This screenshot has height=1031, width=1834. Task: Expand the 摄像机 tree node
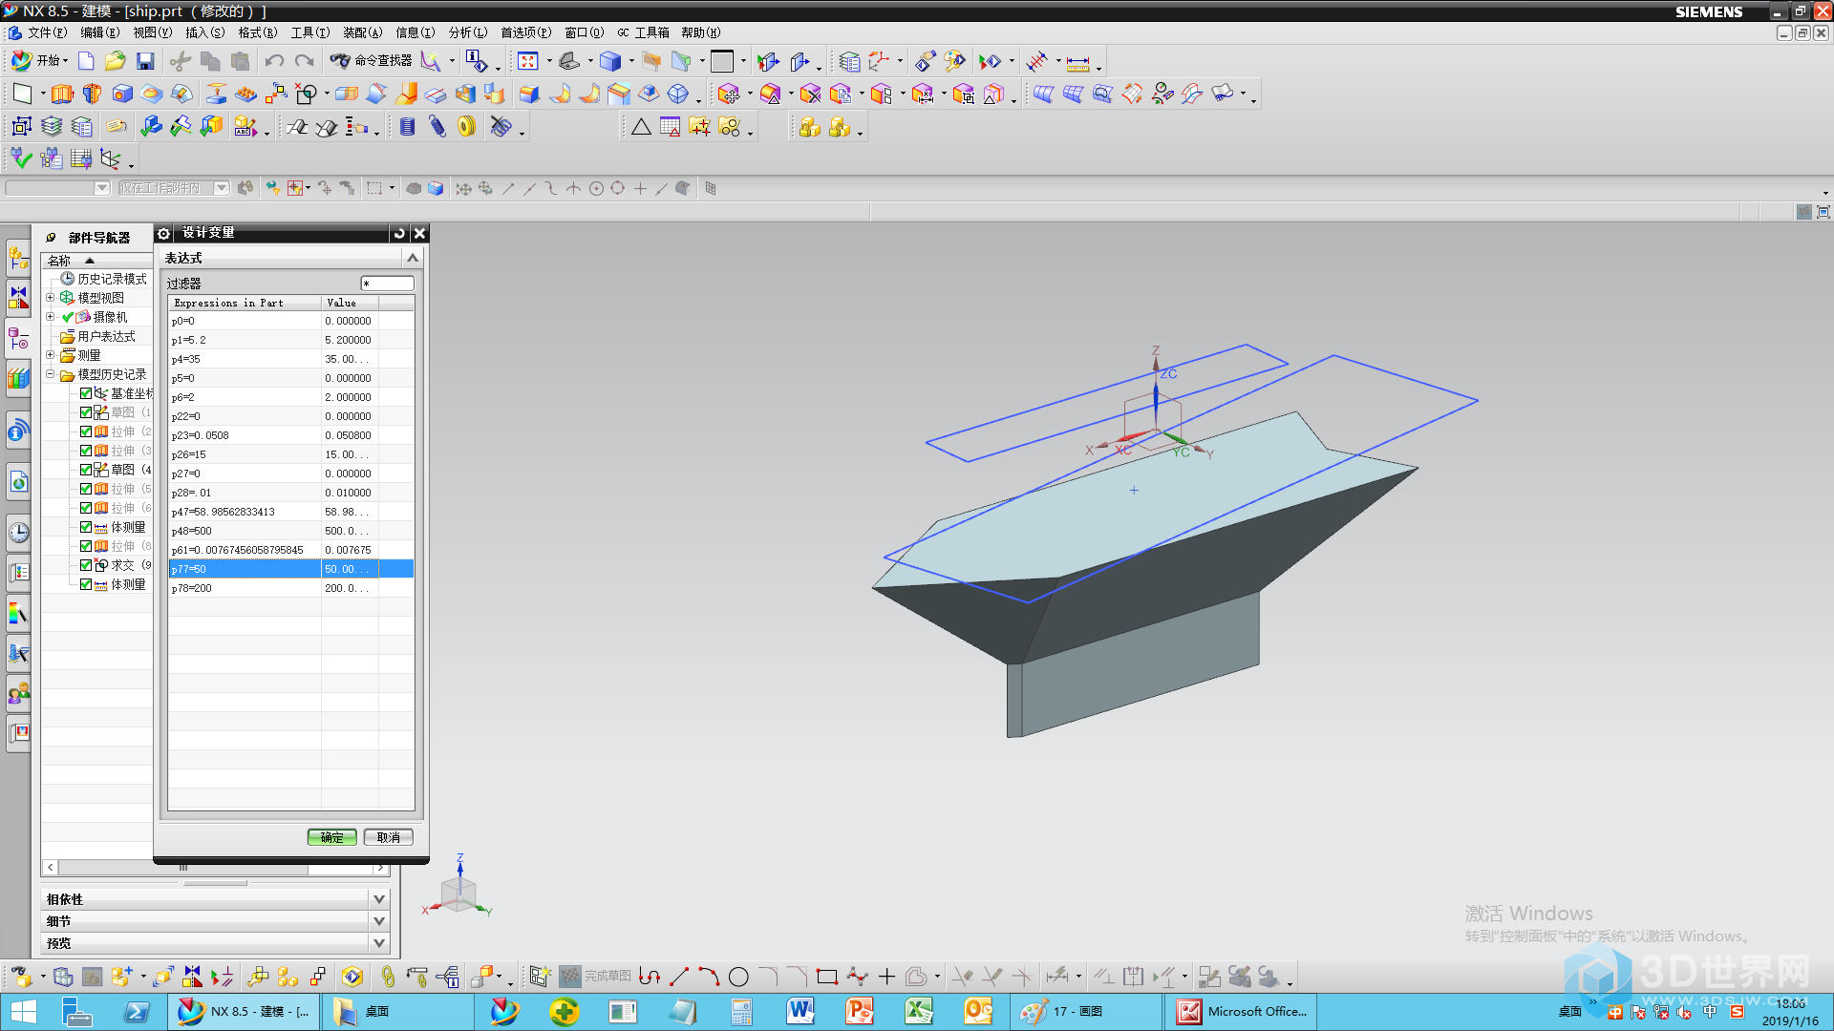coord(51,317)
